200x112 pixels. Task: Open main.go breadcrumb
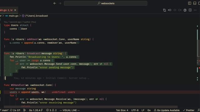click(12, 16)
